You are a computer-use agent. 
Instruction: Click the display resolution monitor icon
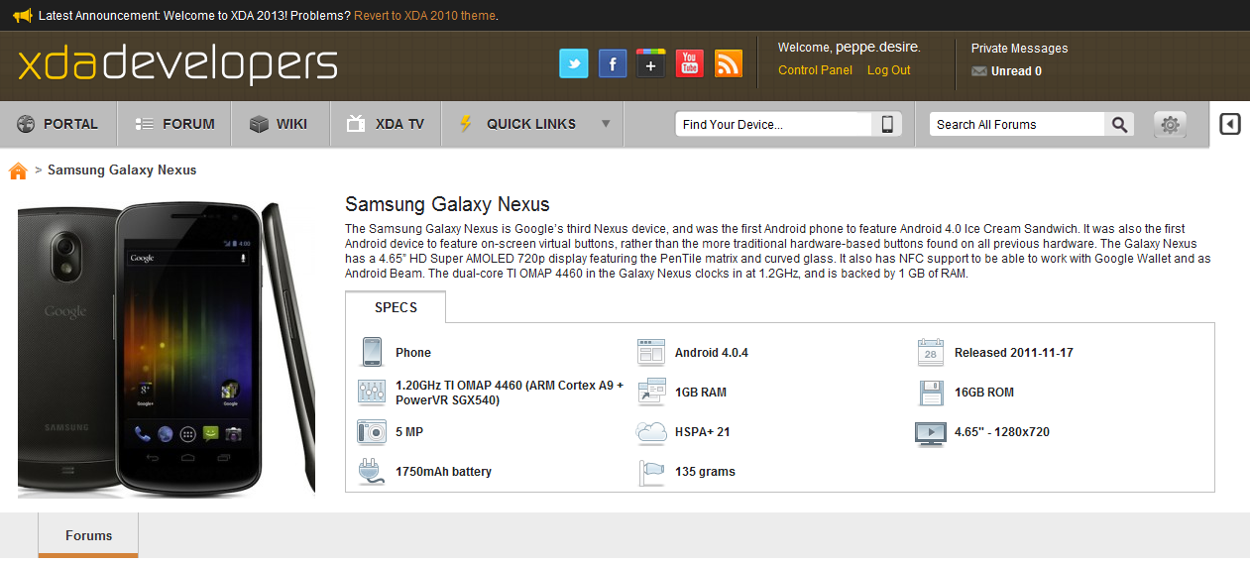[x=930, y=433]
